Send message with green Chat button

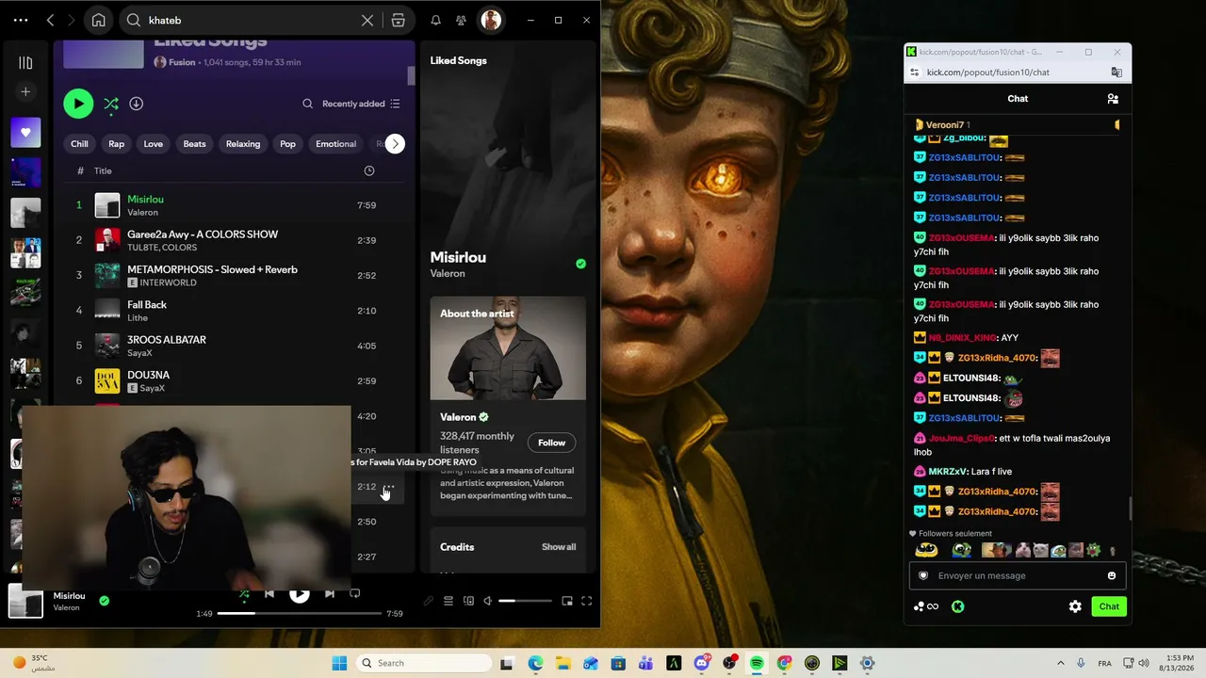pyautogui.click(x=1109, y=606)
